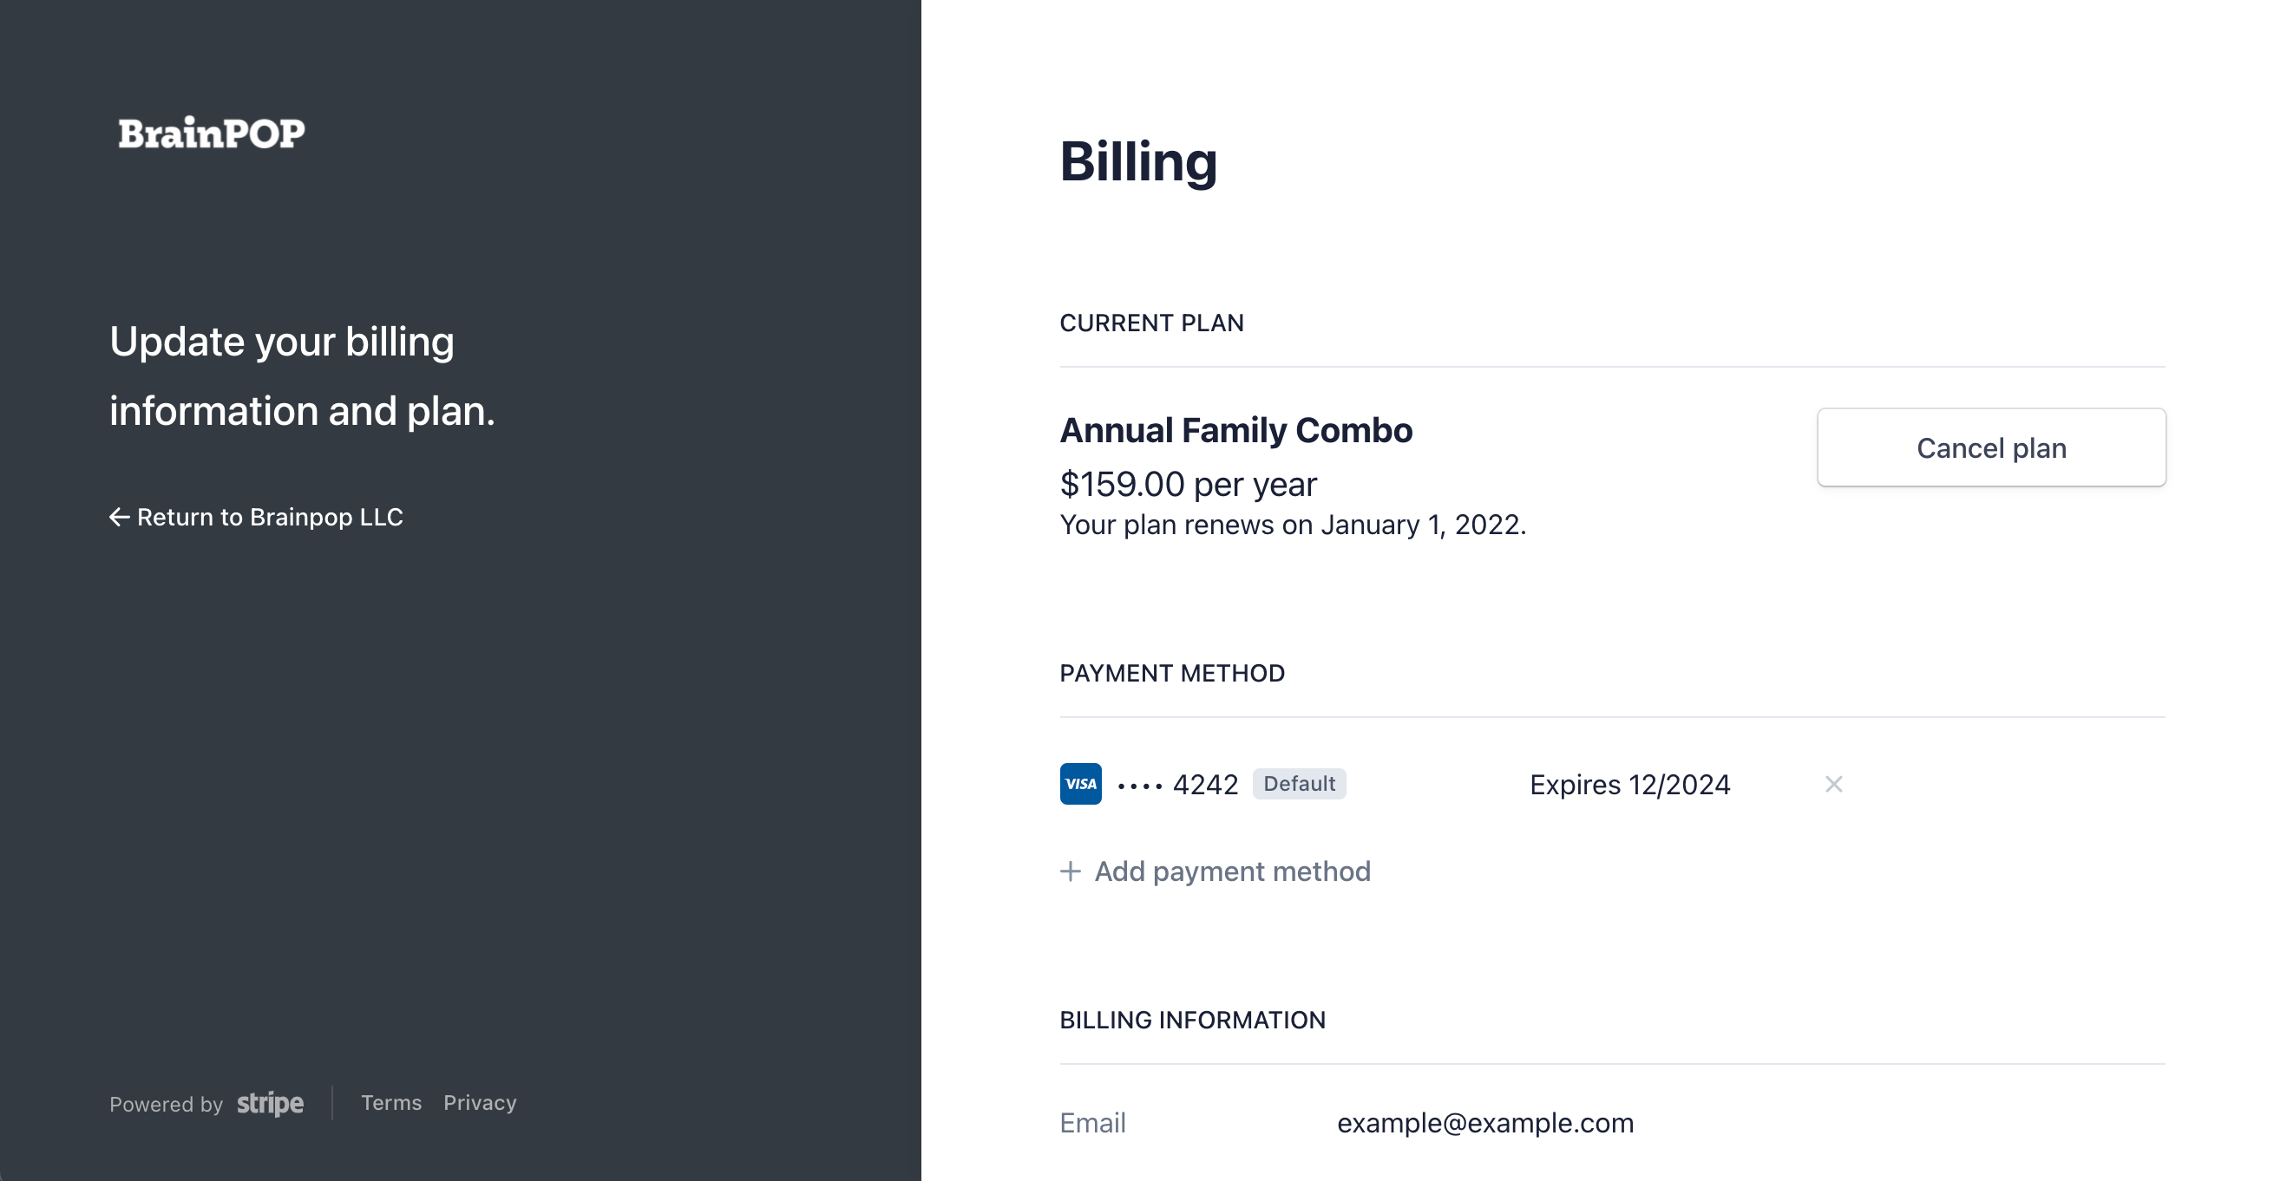2287x1181 pixels.
Task: Click the Powered by text
Action: pos(166,1104)
